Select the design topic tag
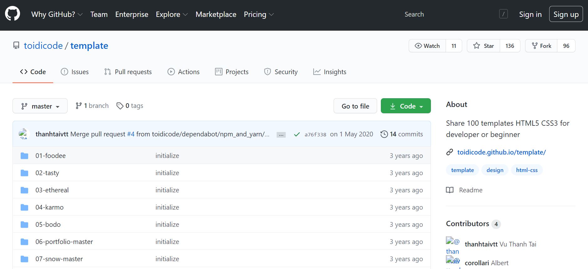Viewport: 588px width, 269px height. [495, 170]
